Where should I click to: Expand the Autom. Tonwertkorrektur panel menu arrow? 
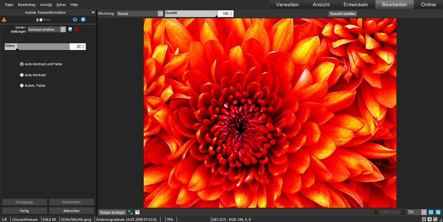coord(93,13)
